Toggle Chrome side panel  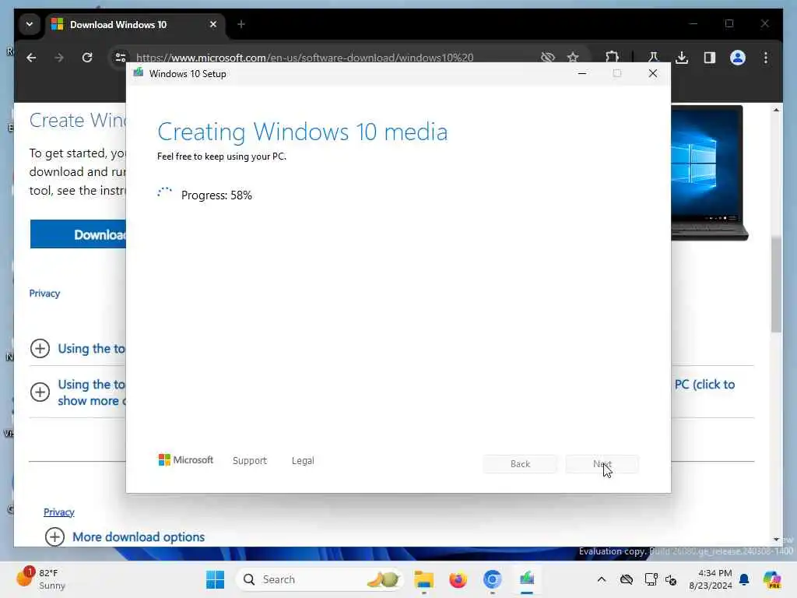(710, 58)
